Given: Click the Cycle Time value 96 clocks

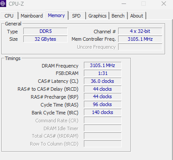Looking at the screenshot, I should tap(103, 104).
